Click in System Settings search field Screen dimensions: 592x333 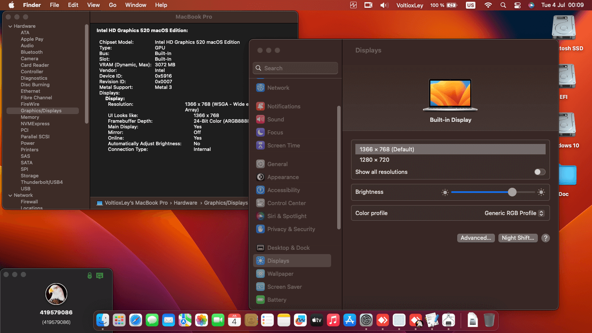pos(295,68)
